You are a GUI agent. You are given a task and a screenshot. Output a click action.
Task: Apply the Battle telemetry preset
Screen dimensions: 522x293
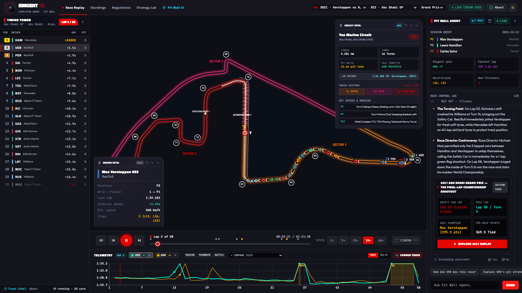pyautogui.click(x=219, y=255)
